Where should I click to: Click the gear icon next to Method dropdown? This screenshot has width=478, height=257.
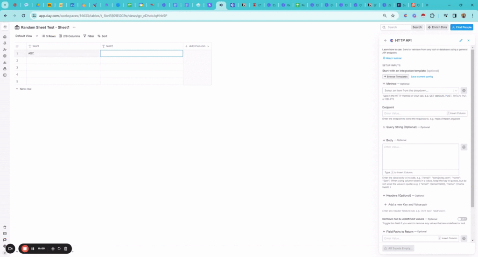[x=464, y=91]
